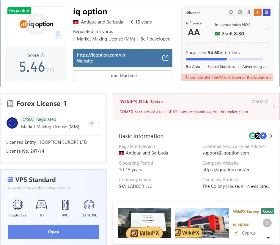Click the License No. 247/14 text
The height and width of the screenshot is (245, 280).
25,151
